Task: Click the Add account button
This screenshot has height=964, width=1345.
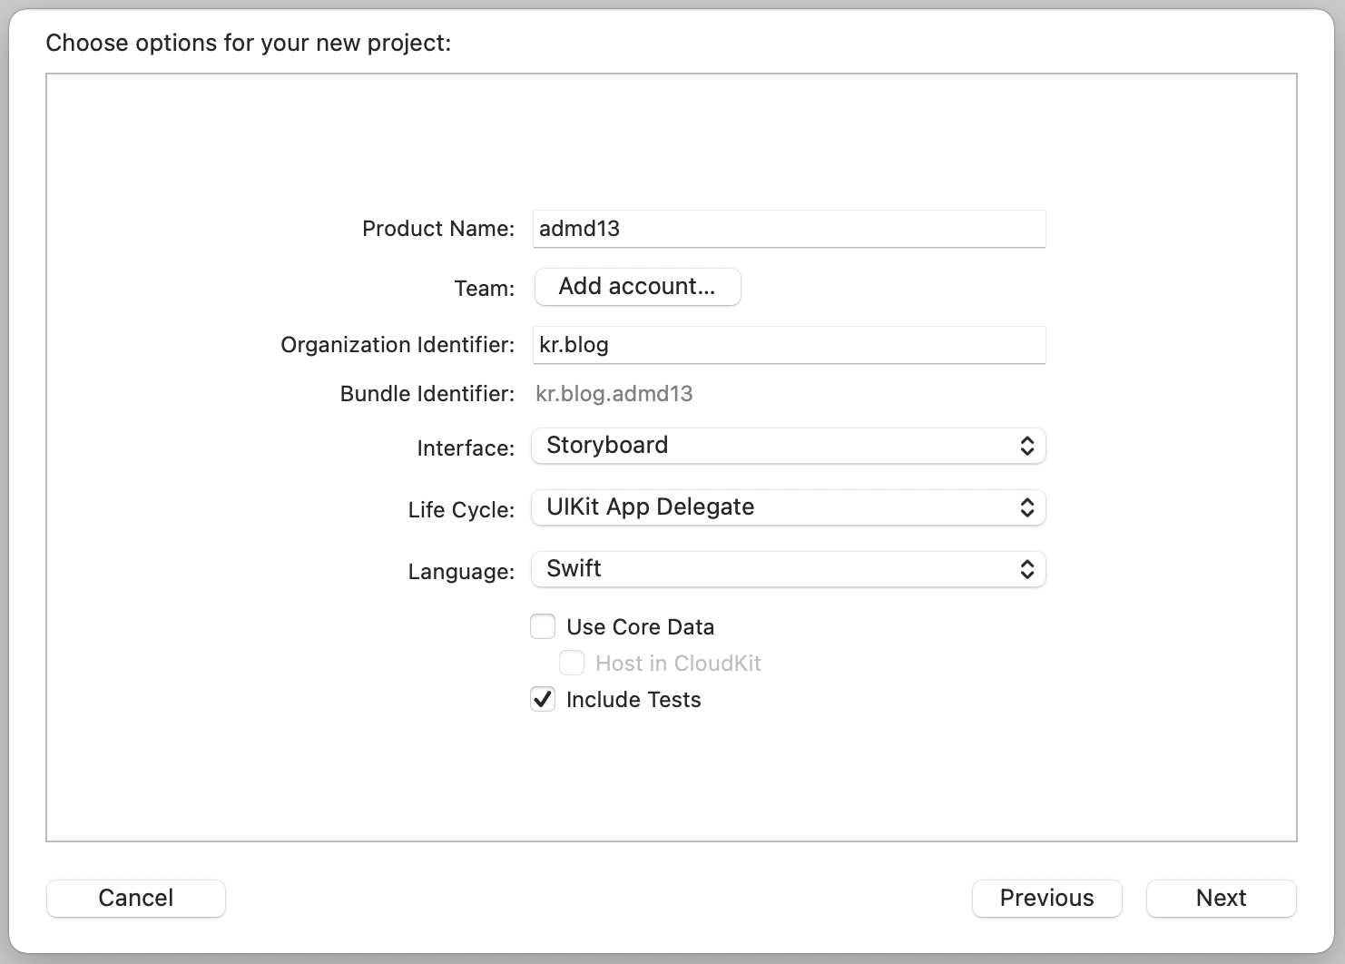Action: click(x=637, y=287)
